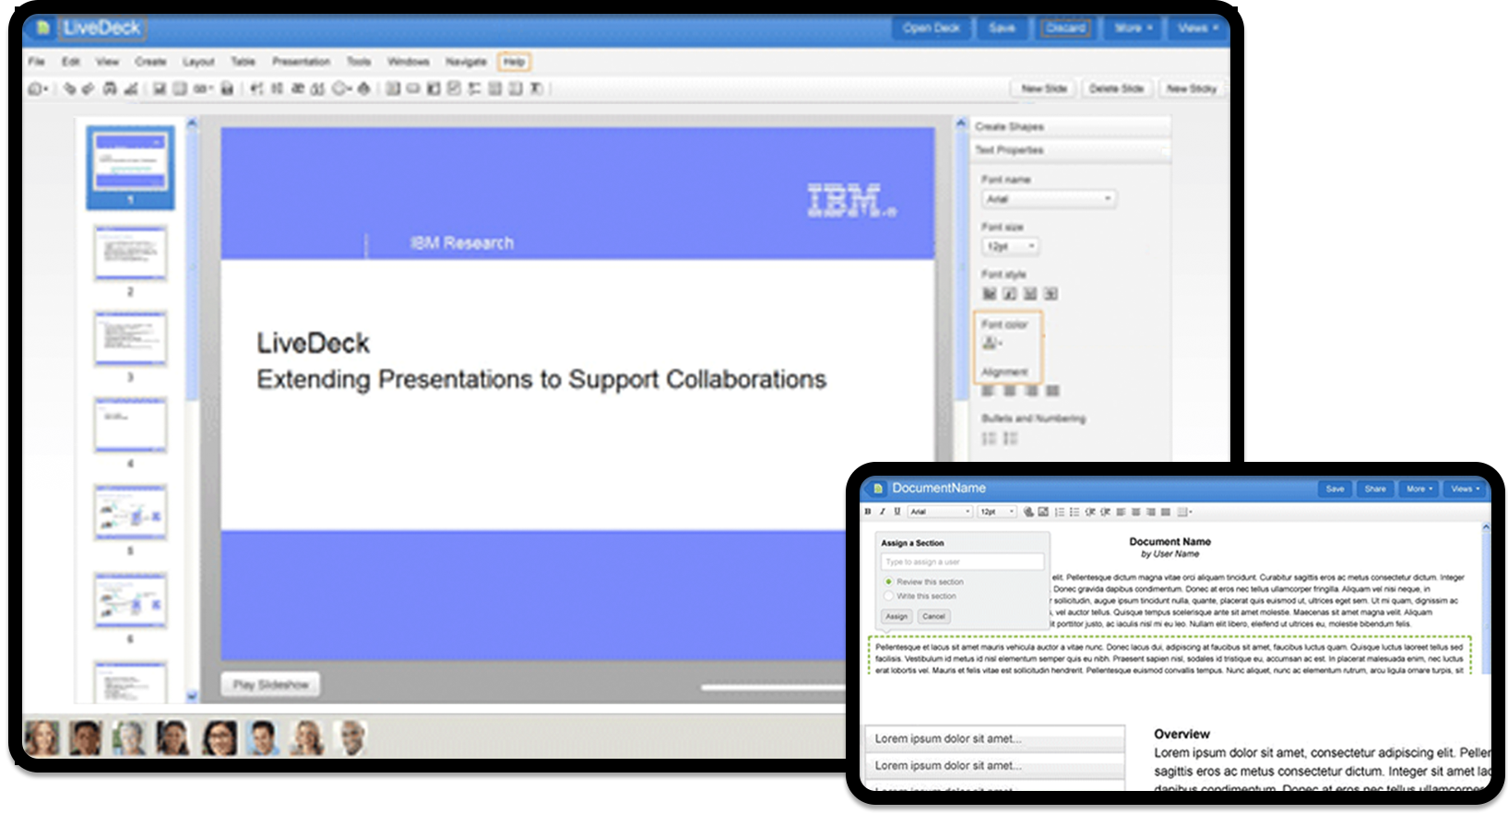Screen dimensions: 1508x814
Task: Align text left in Text Properties panel
Action: tap(989, 391)
